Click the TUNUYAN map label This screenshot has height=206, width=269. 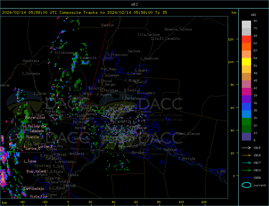tap(69, 186)
